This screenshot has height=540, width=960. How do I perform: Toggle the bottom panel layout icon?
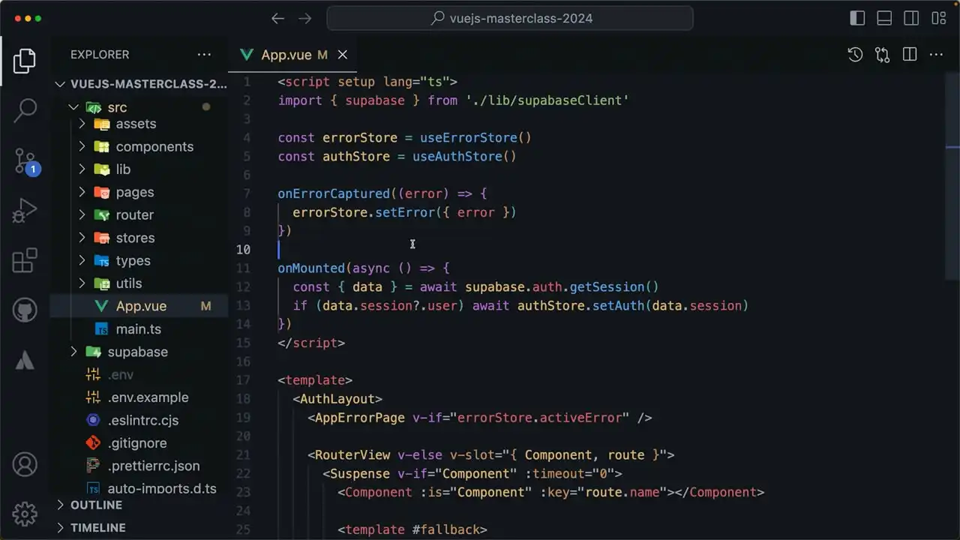(x=884, y=19)
